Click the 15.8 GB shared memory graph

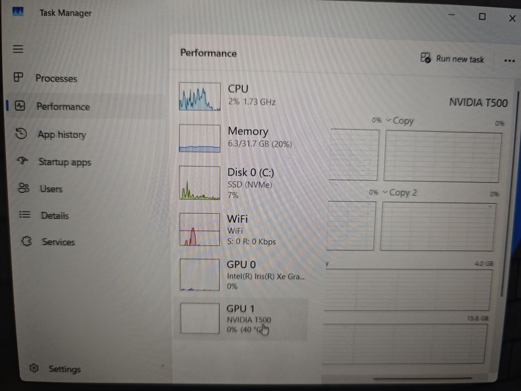(404, 343)
